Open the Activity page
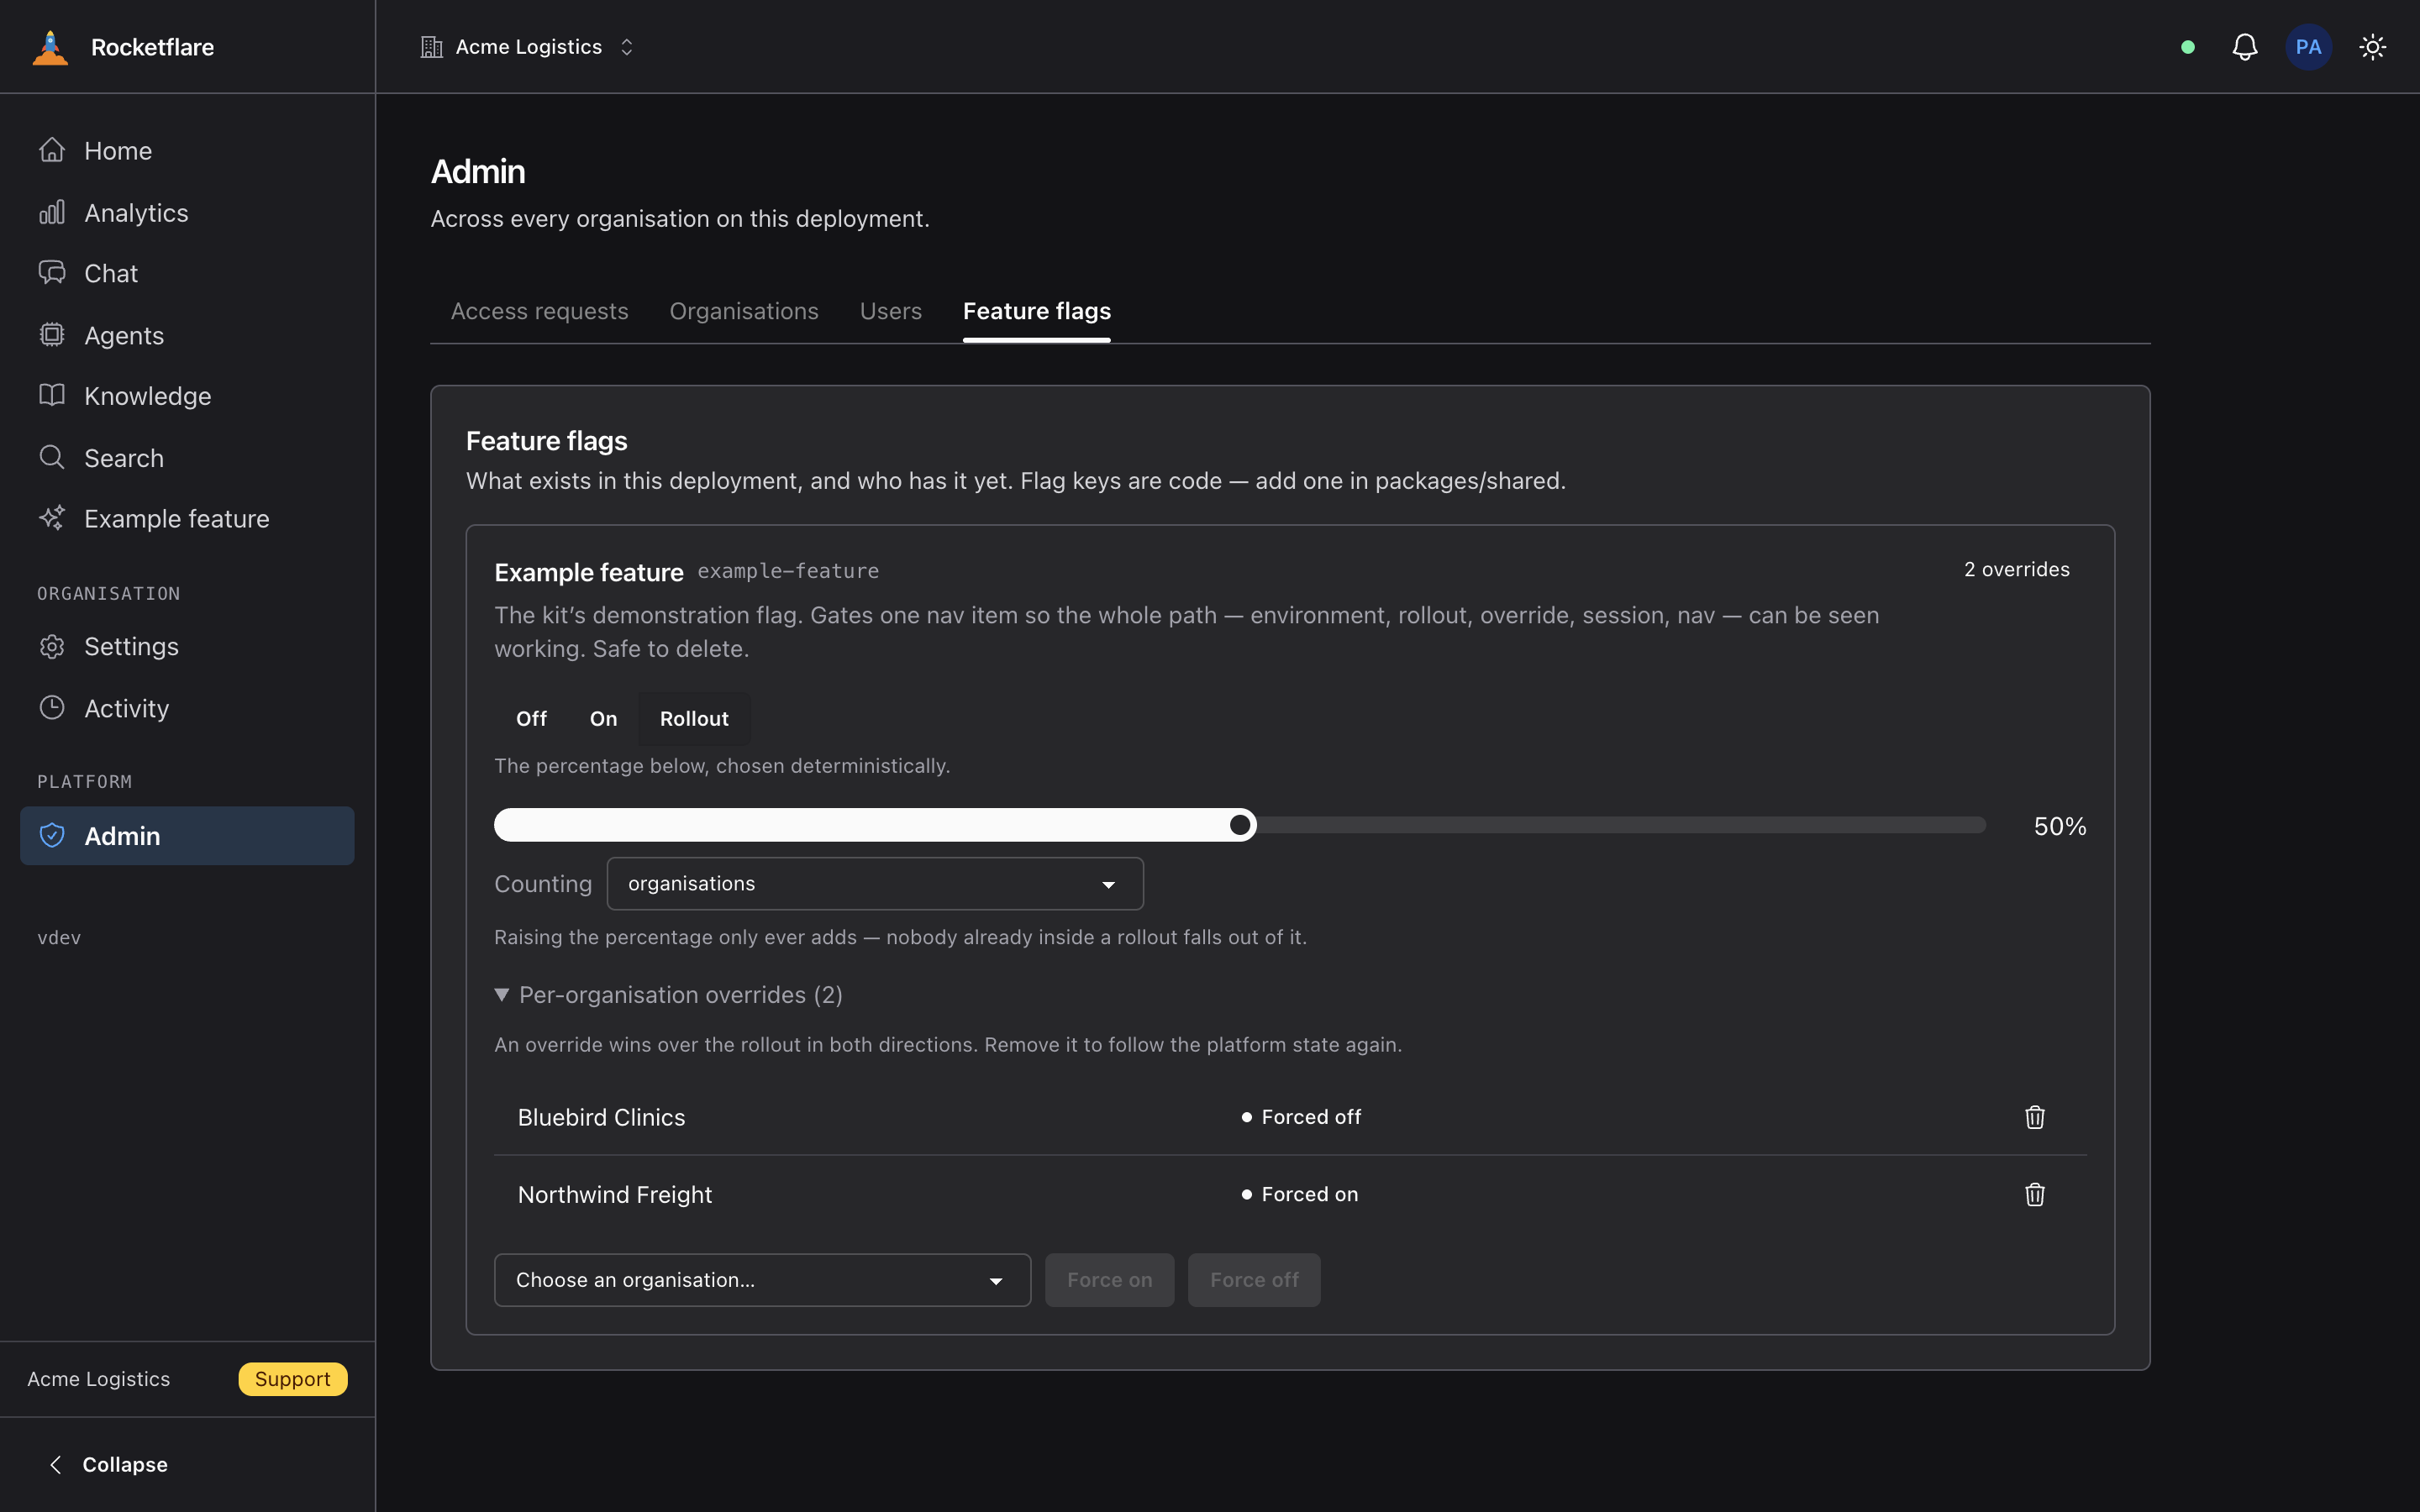Viewport: 2420px width, 1512px height. tap(187, 709)
